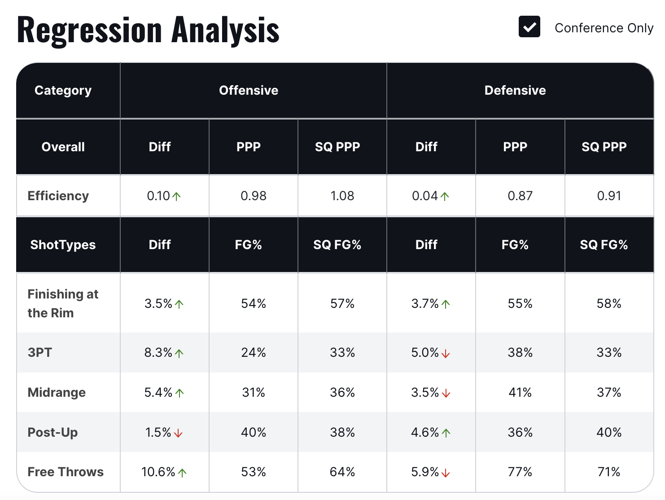Screen dimensions: 665x500
Task: Click the red arrow next to offensive Post-Up 1.5%
Action: tap(178, 434)
